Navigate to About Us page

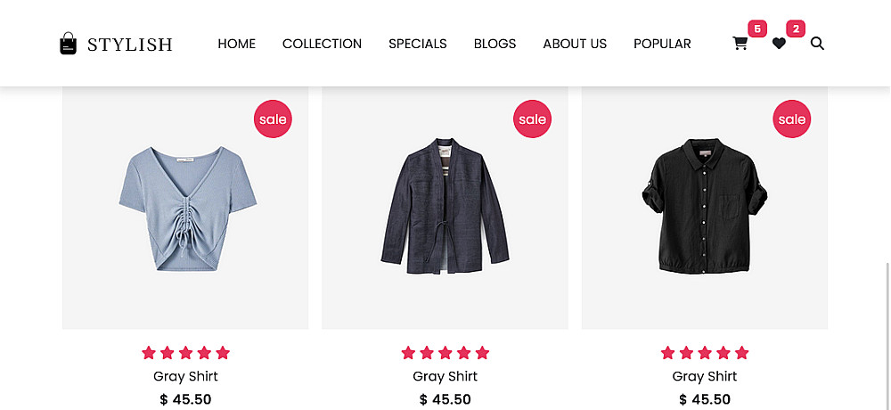(x=575, y=44)
